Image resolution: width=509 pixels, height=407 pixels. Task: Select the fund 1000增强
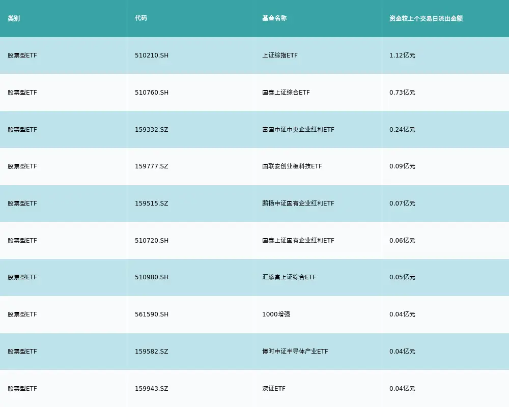[272, 314]
